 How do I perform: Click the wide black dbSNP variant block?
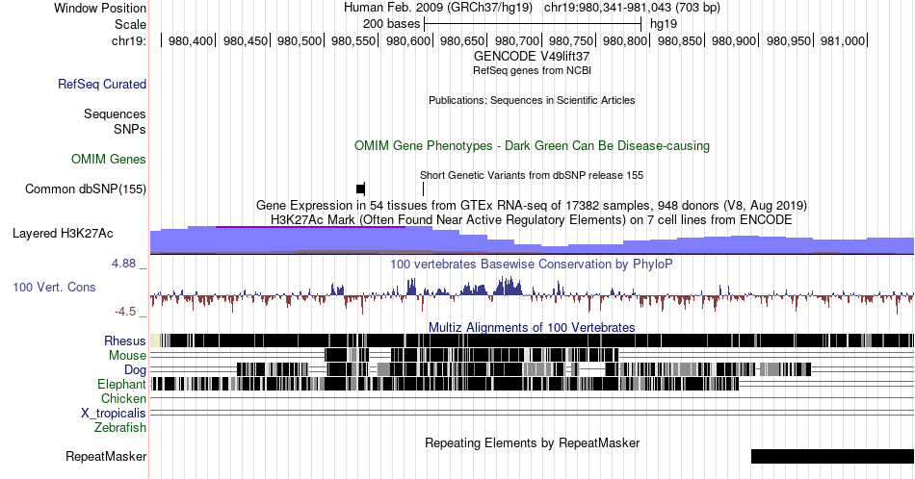pyautogui.click(x=360, y=189)
